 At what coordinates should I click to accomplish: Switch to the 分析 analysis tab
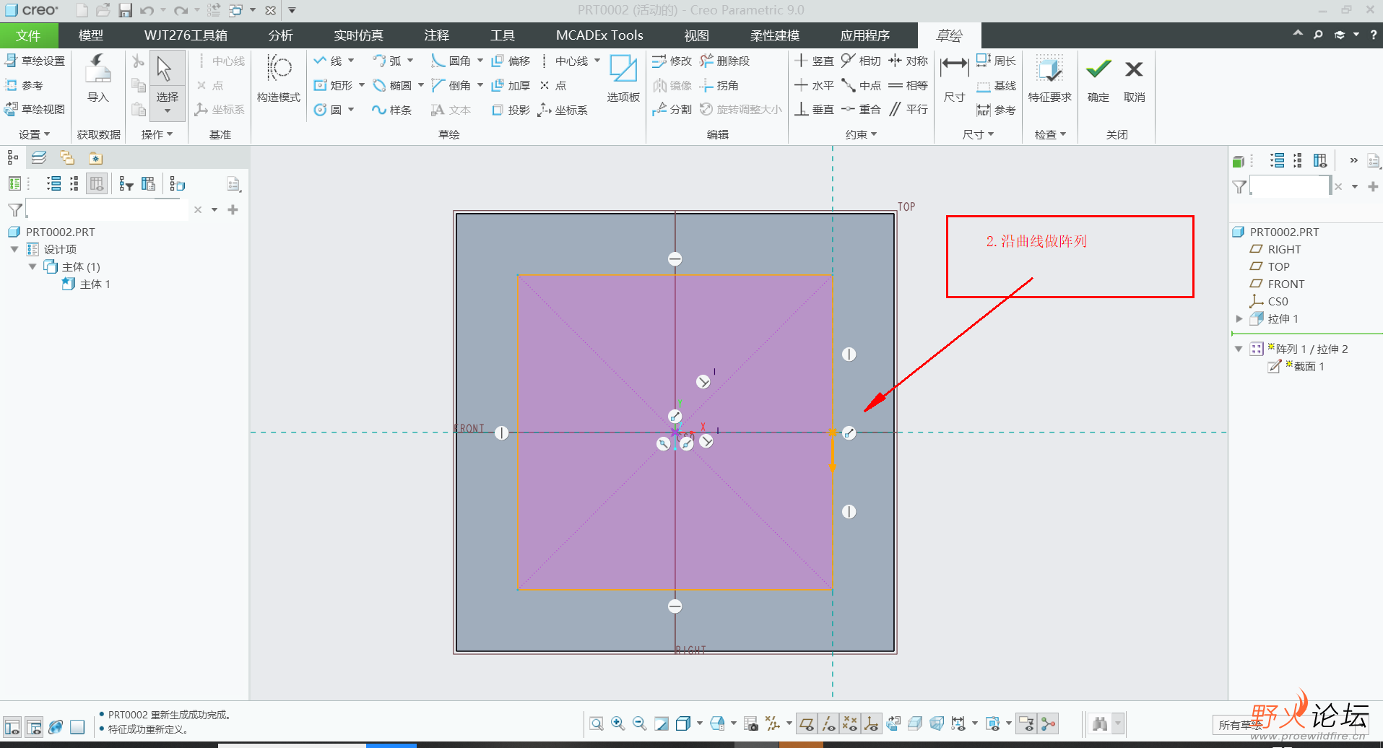[x=281, y=35]
